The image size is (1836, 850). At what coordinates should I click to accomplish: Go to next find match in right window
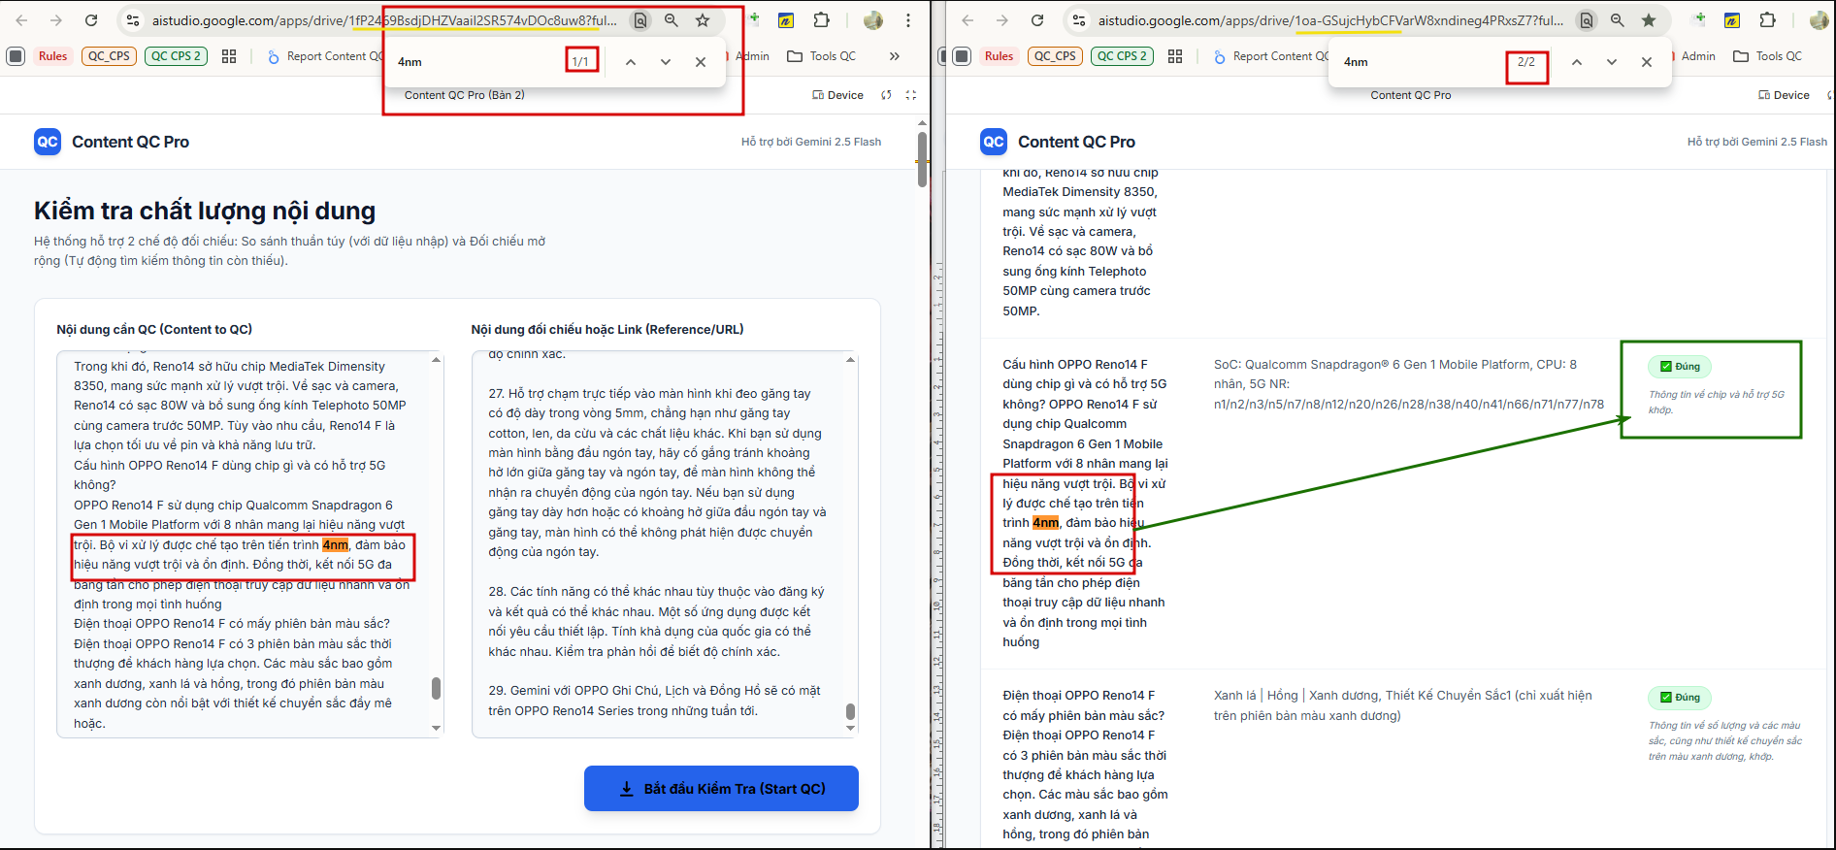pos(1612,62)
